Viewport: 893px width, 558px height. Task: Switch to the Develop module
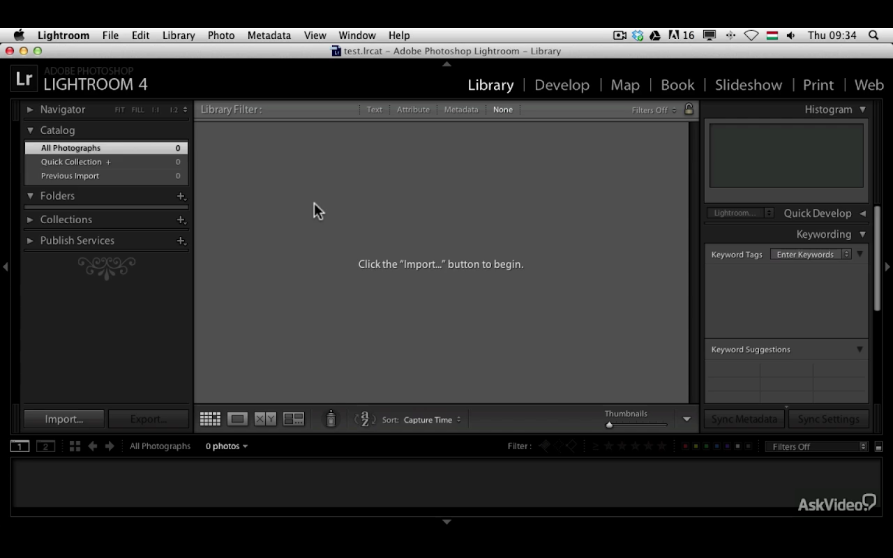click(x=562, y=85)
